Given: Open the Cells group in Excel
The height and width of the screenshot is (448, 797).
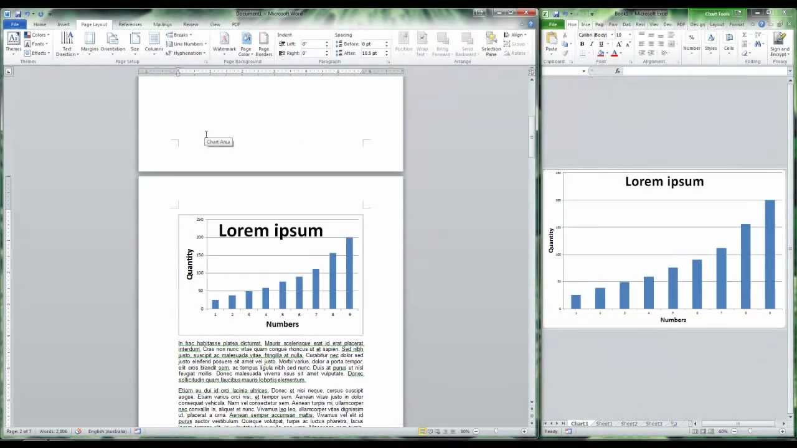Looking at the screenshot, I should tap(729, 42).
